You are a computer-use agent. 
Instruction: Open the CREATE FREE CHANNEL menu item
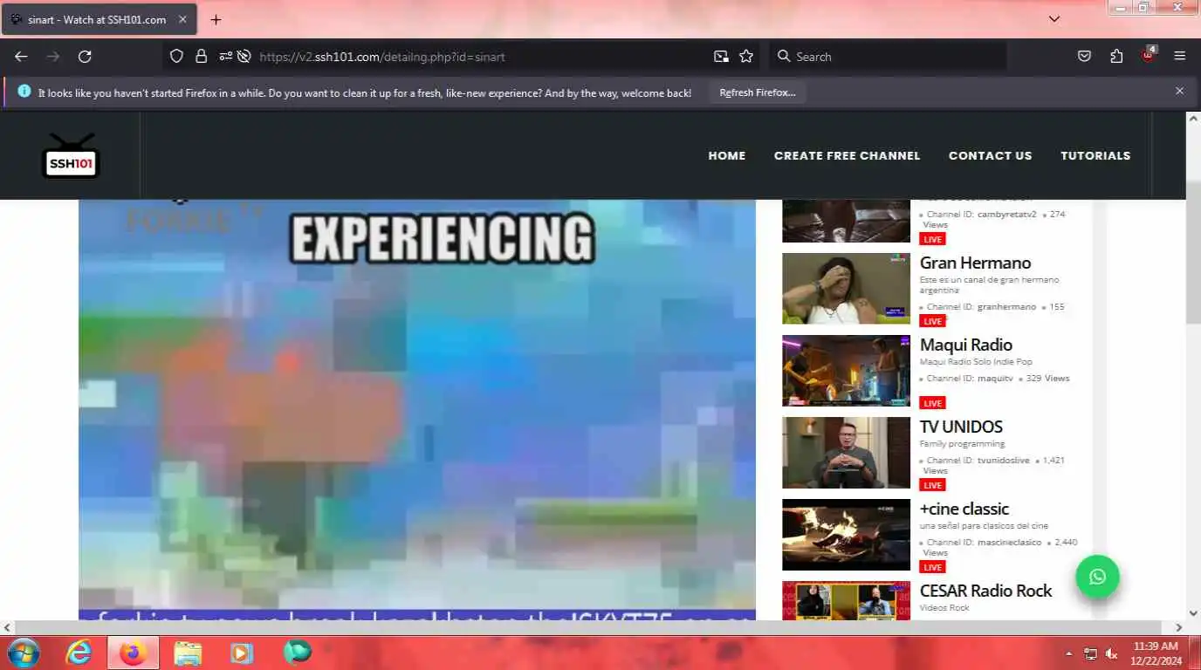[847, 155]
